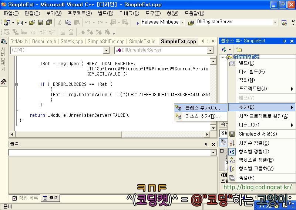Switch to the 작업 목록 tab

pos(25,198)
